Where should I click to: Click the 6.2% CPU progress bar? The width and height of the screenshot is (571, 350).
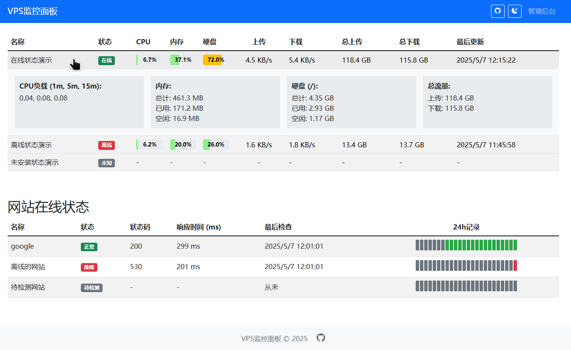(149, 144)
